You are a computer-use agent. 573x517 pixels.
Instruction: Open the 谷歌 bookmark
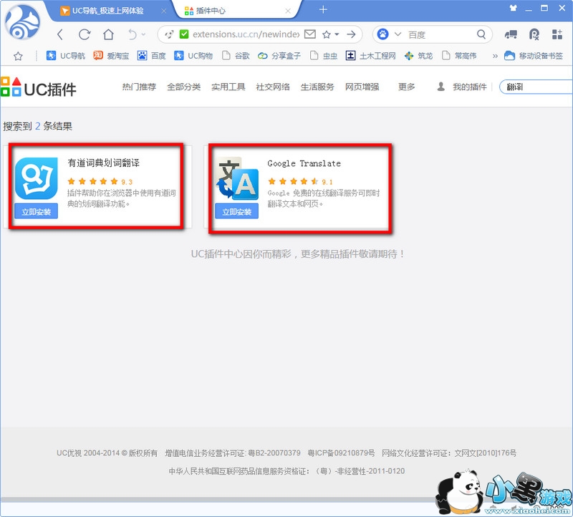tap(236, 56)
